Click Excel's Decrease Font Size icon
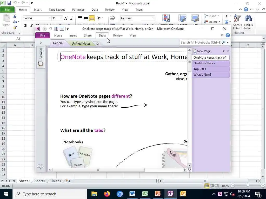 click(x=72, y=18)
